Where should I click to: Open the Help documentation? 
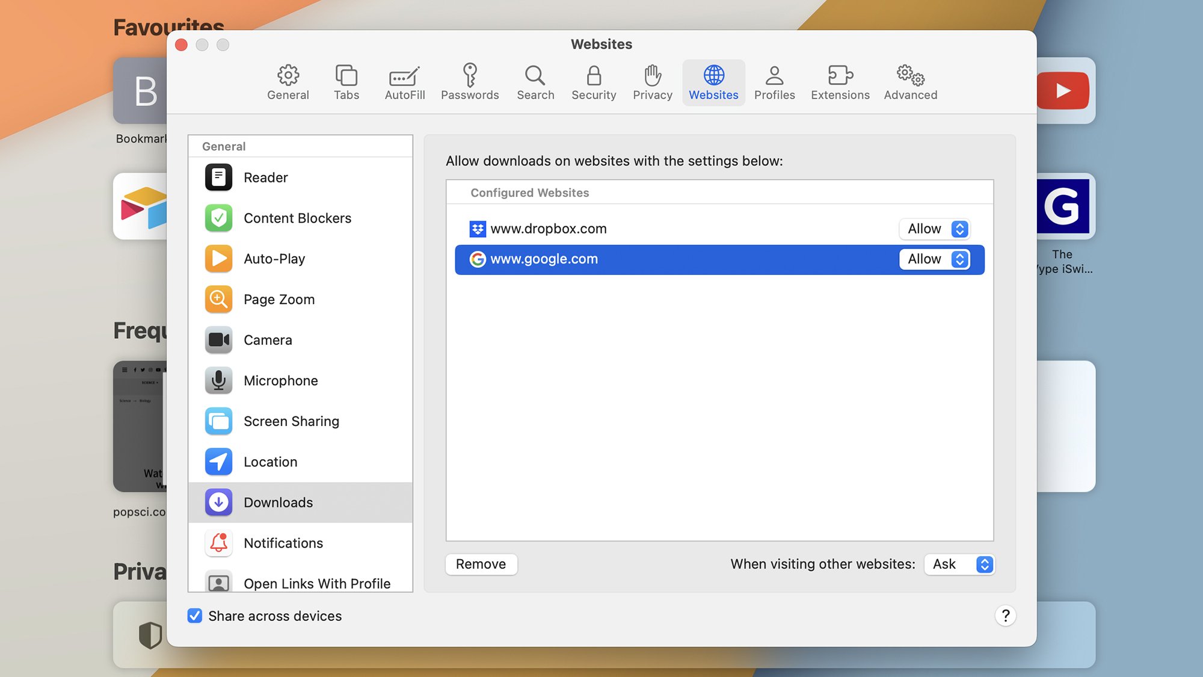pyautogui.click(x=1006, y=616)
